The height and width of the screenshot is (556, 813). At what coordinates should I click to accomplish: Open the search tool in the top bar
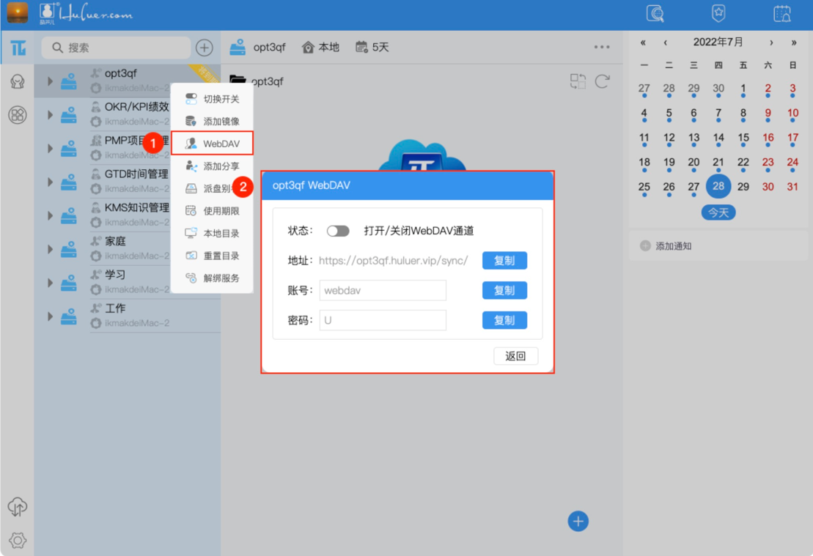pyautogui.click(x=655, y=13)
